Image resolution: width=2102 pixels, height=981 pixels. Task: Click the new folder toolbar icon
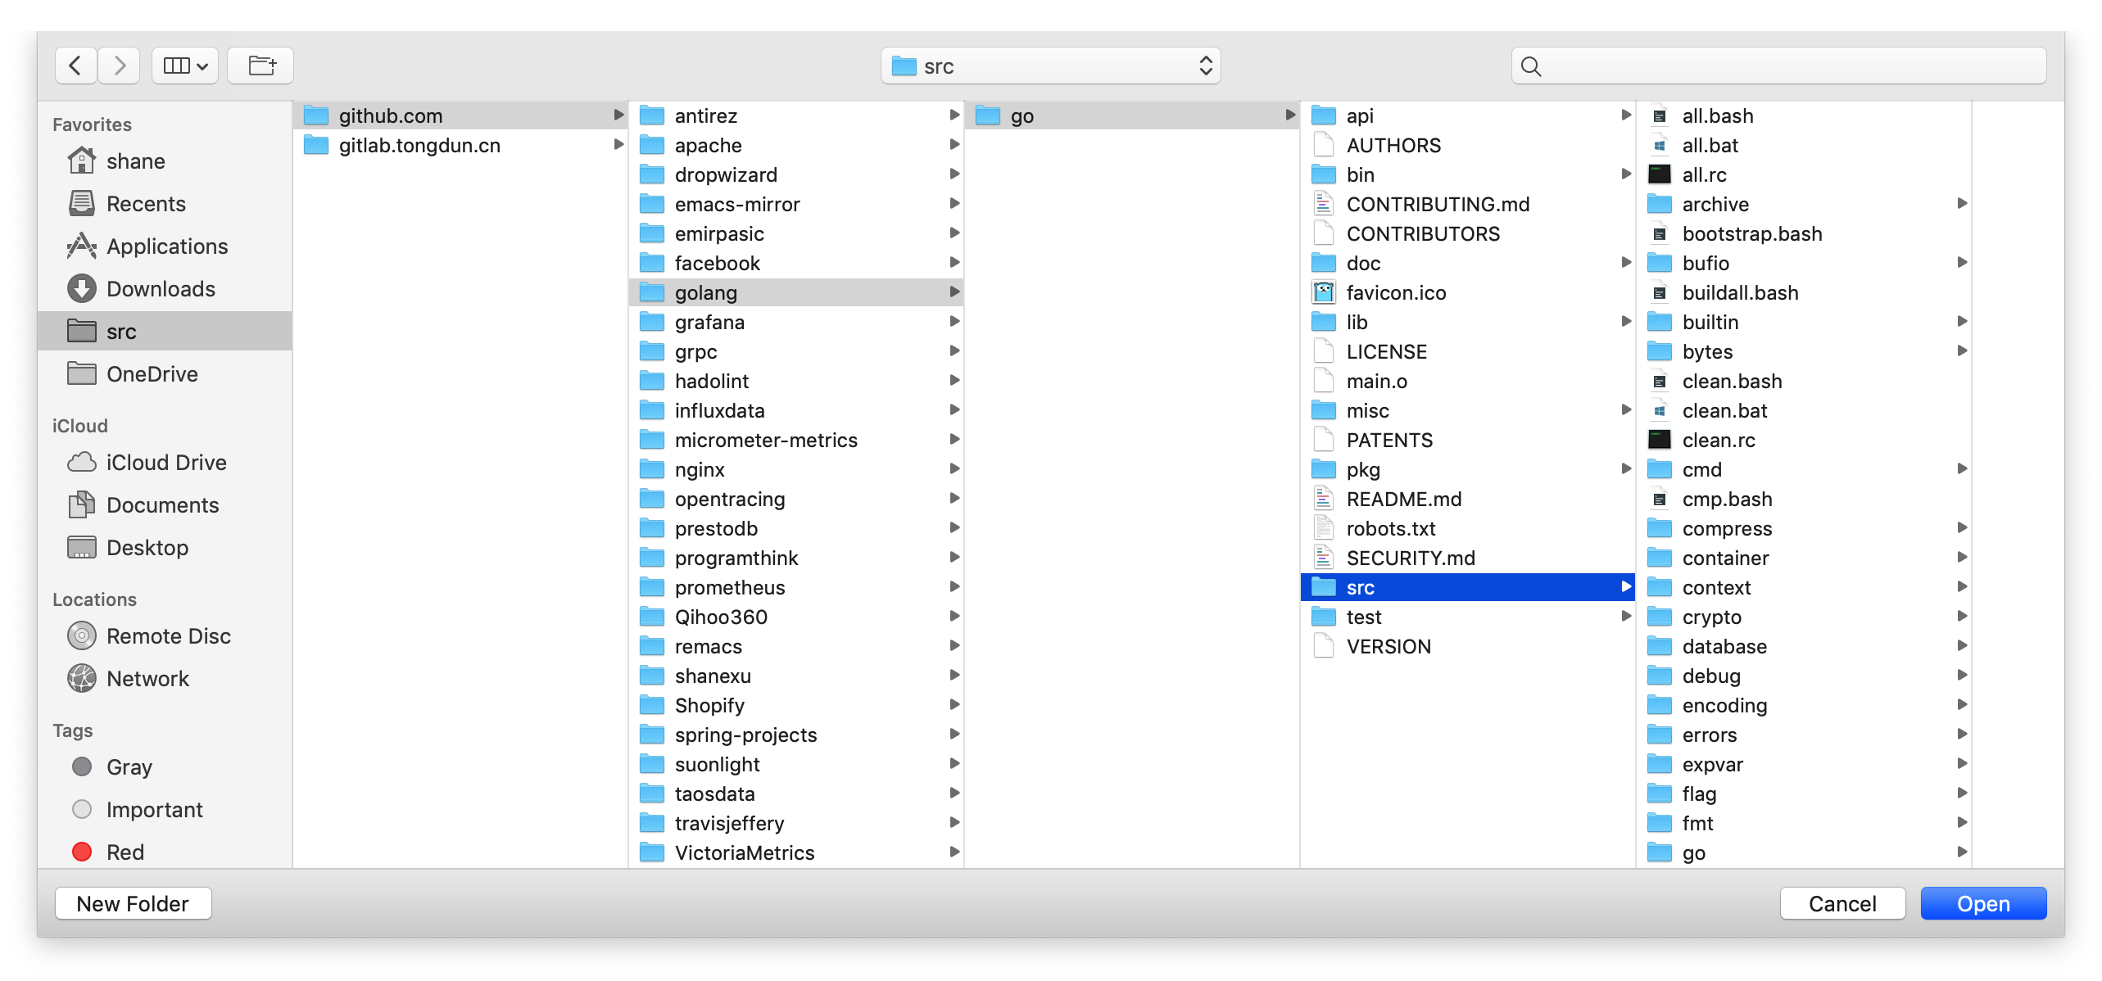pos(261,66)
